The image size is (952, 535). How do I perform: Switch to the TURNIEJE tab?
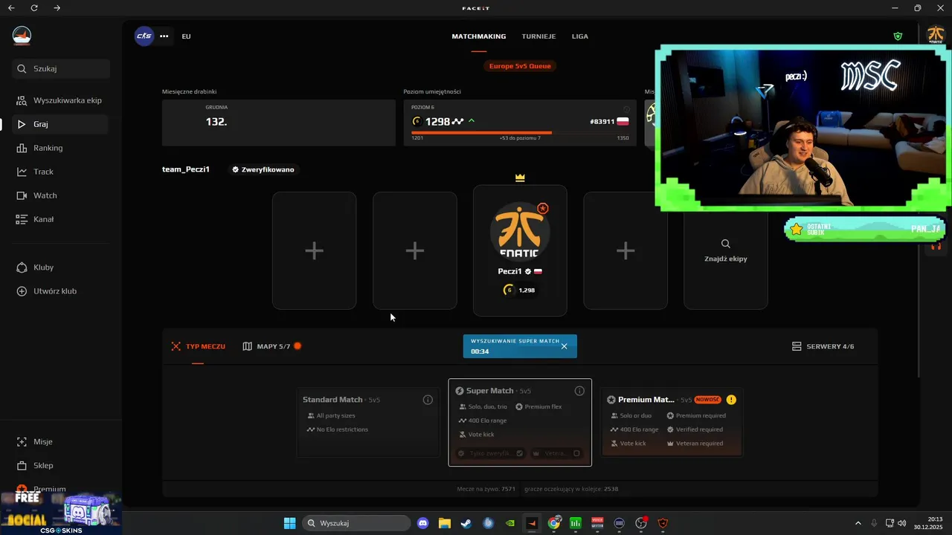point(538,36)
